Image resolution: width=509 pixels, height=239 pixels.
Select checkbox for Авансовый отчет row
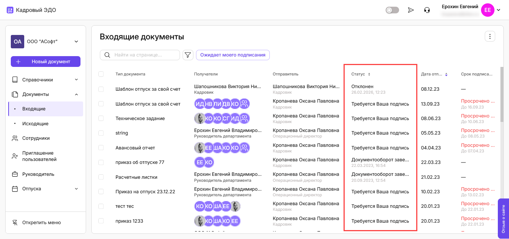click(101, 148)
